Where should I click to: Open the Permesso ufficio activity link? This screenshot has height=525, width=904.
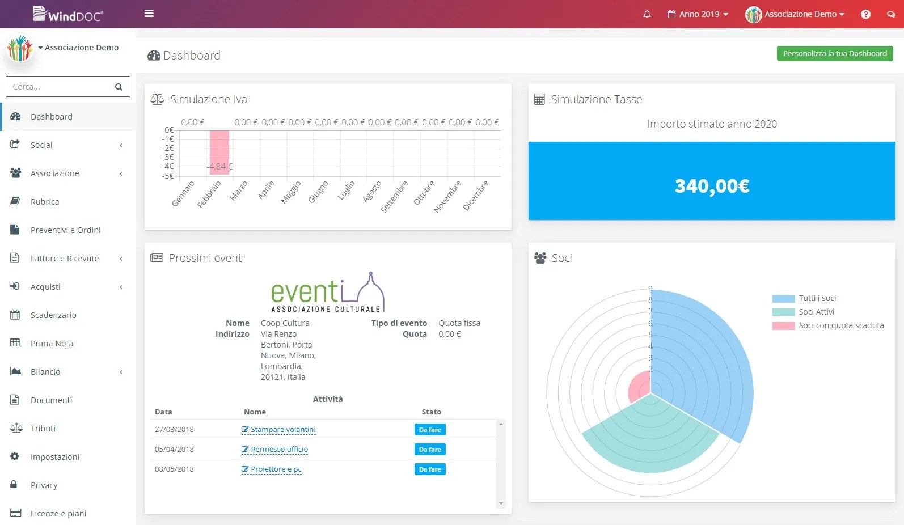point(279,450)
